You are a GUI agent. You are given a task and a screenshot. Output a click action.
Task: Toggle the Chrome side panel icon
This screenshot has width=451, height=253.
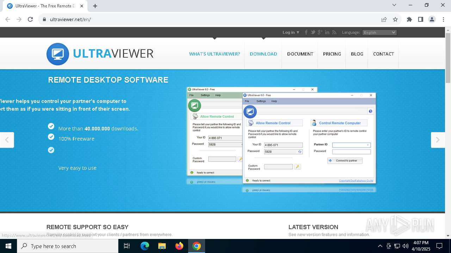(421, 19)
